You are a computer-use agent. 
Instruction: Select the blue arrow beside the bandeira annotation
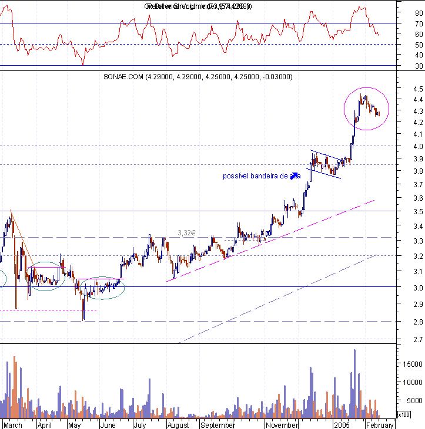pyautogui.click(x=295, y=175)
